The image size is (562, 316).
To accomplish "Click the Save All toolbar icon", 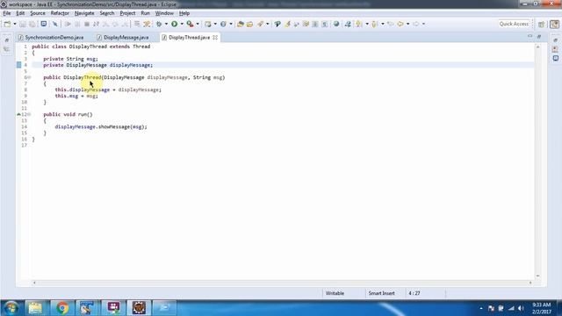I will pos(32,24).
